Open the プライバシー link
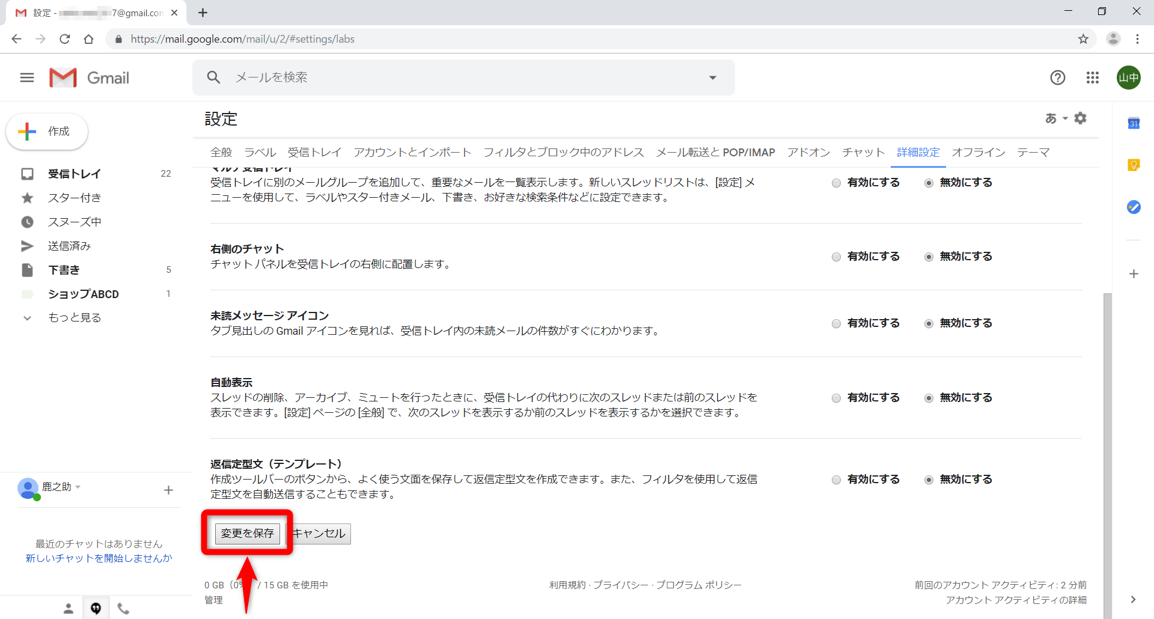Viewport: 1154px width, 619px height. pyautogui.click(x=621, y=585)
